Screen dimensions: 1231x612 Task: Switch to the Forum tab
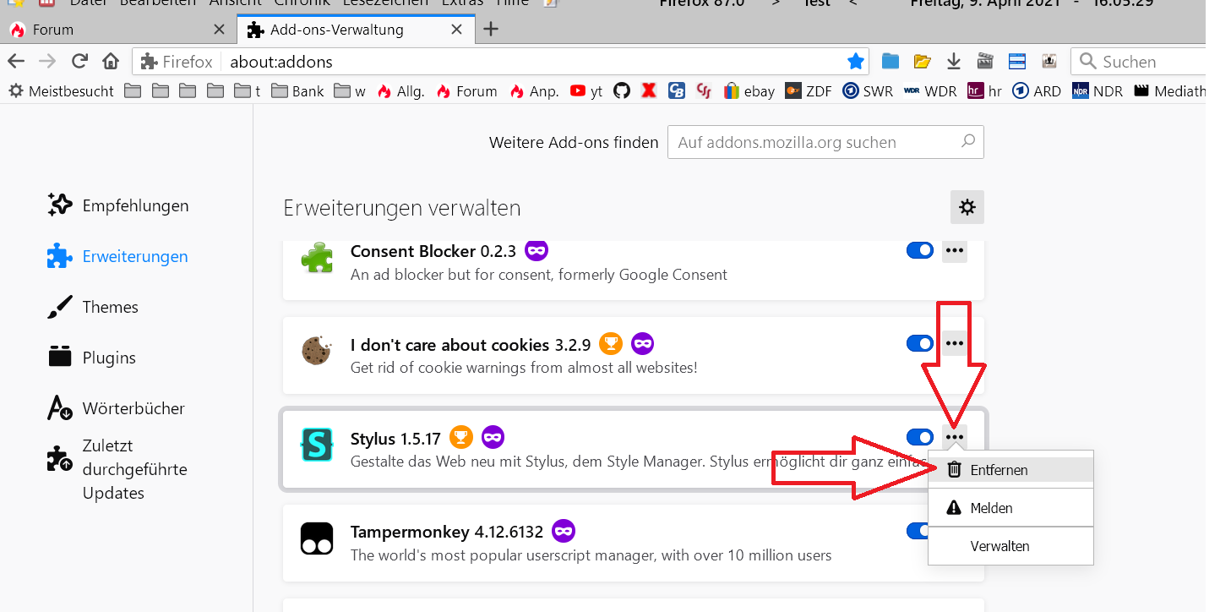[x=117, y=30]
